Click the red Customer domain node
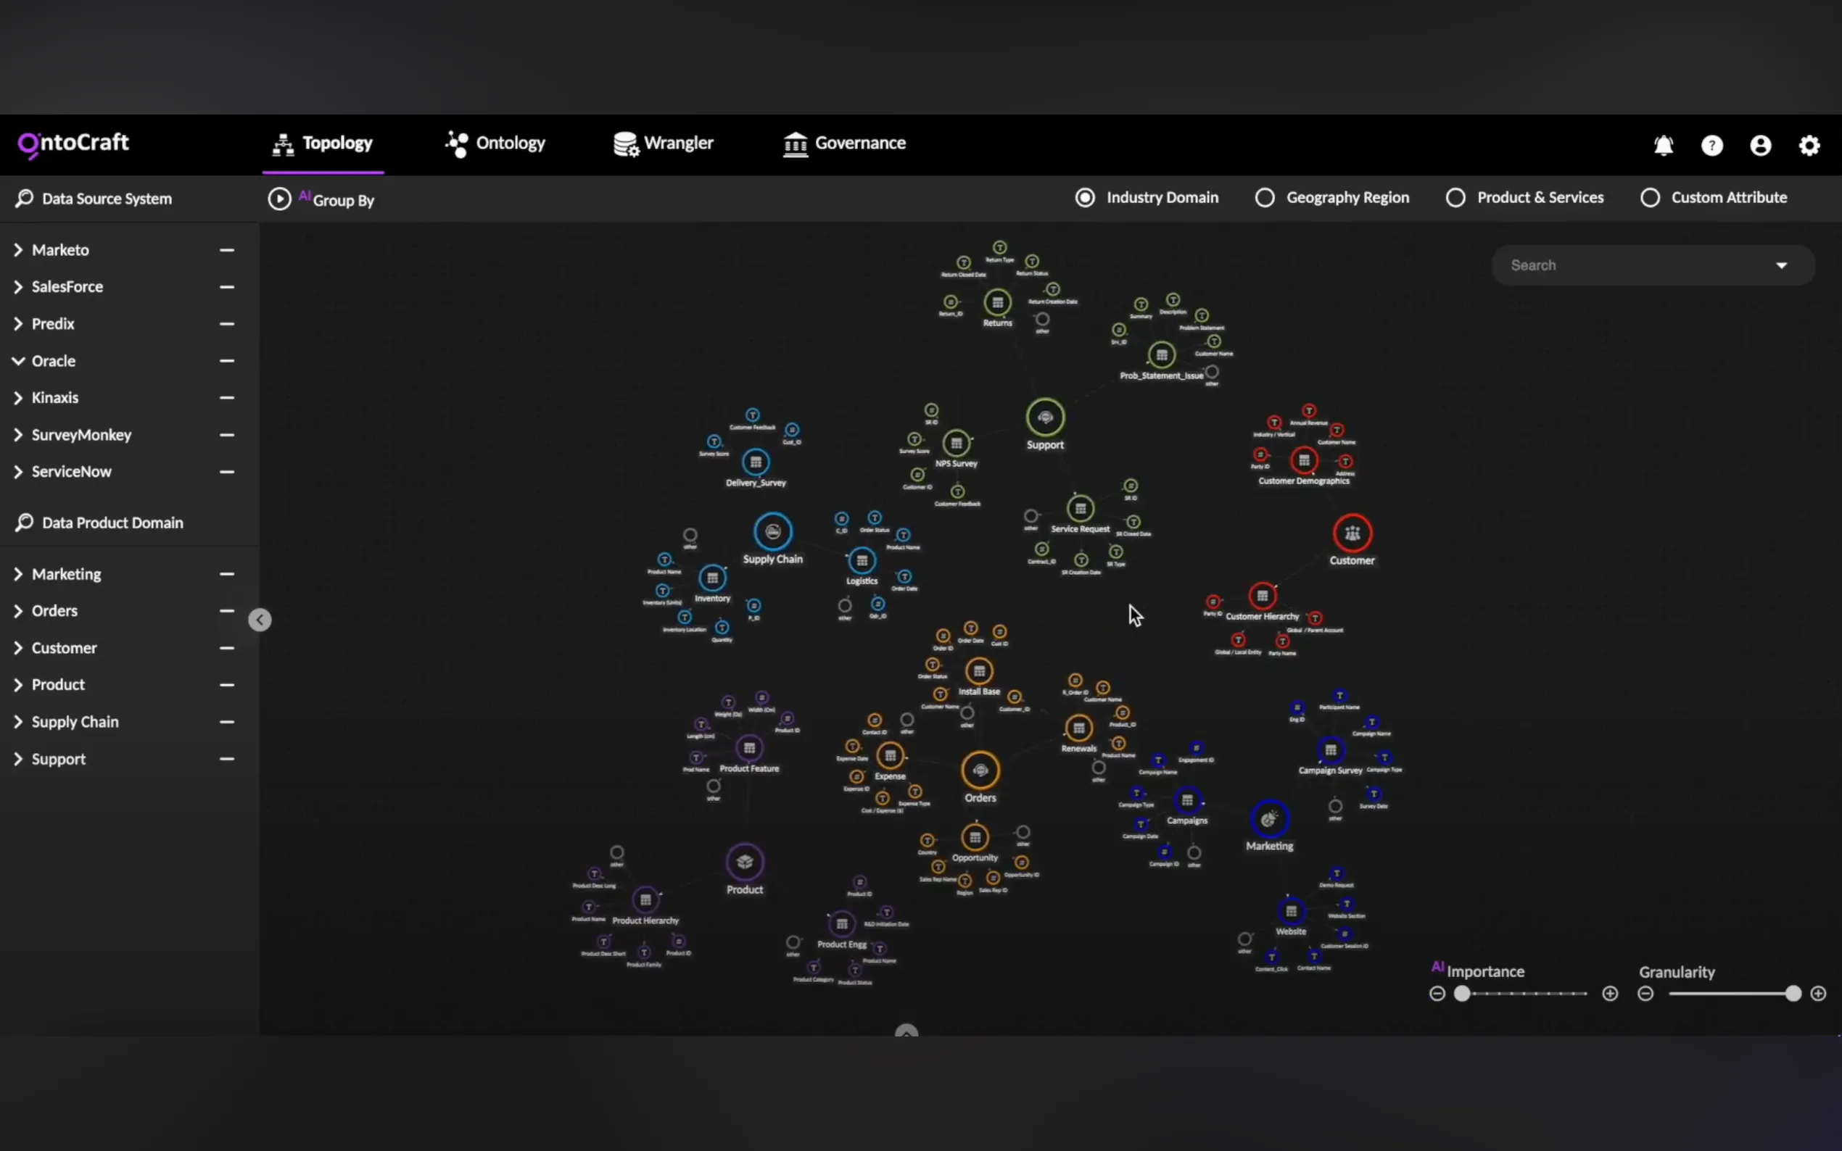The image size is (1842, 1151). coord(1352,533)
